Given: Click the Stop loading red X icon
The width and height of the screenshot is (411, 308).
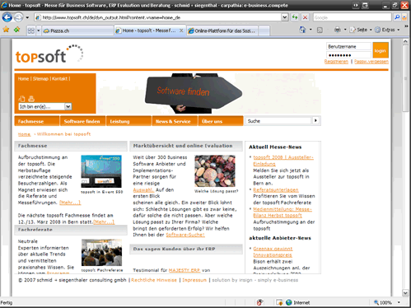Looking at the screenshot, I should click(x=305, y=17).
